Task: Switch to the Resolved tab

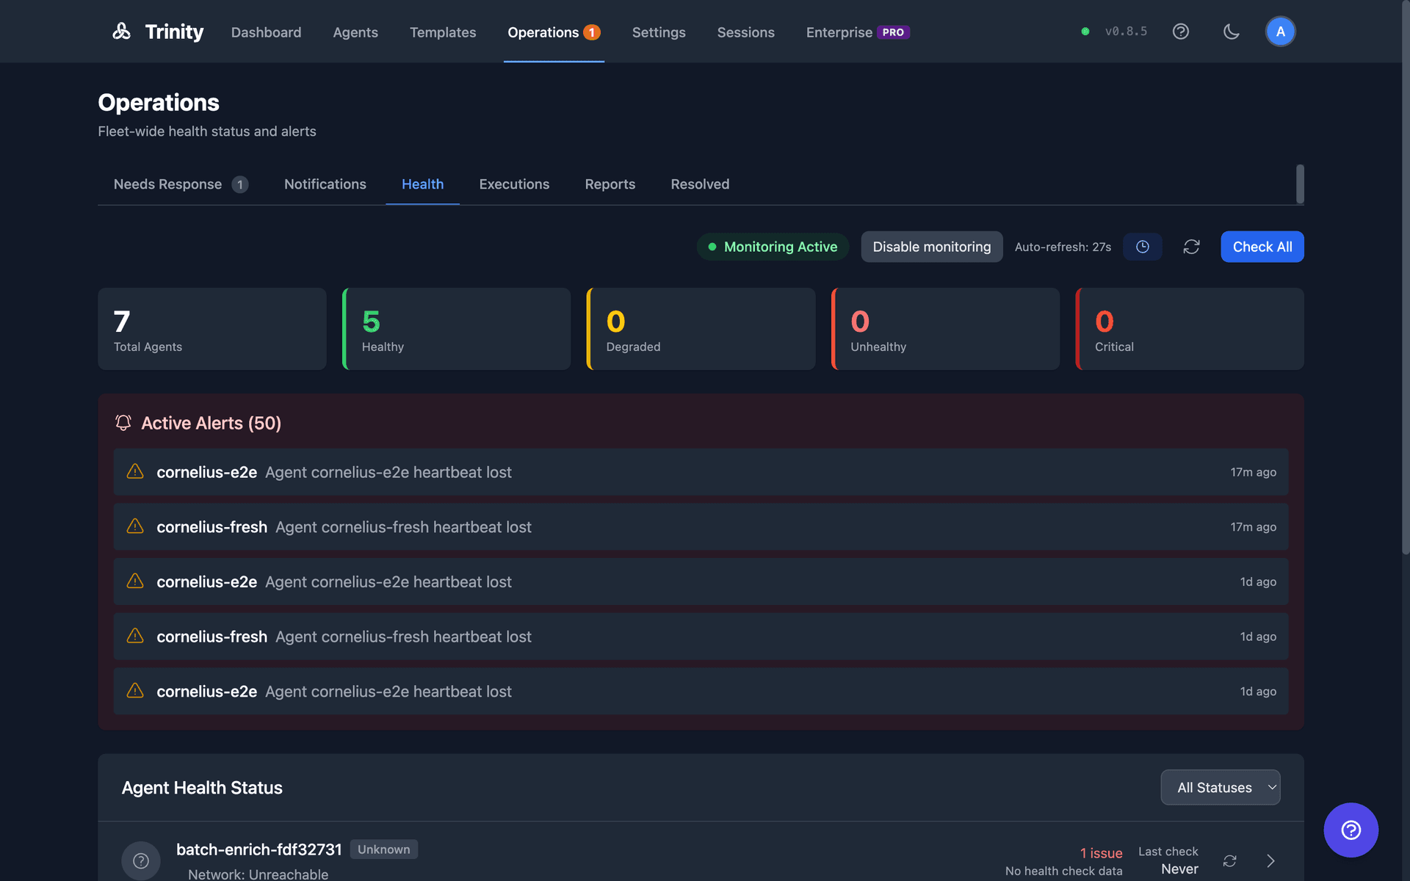Action: pos(700,184)
